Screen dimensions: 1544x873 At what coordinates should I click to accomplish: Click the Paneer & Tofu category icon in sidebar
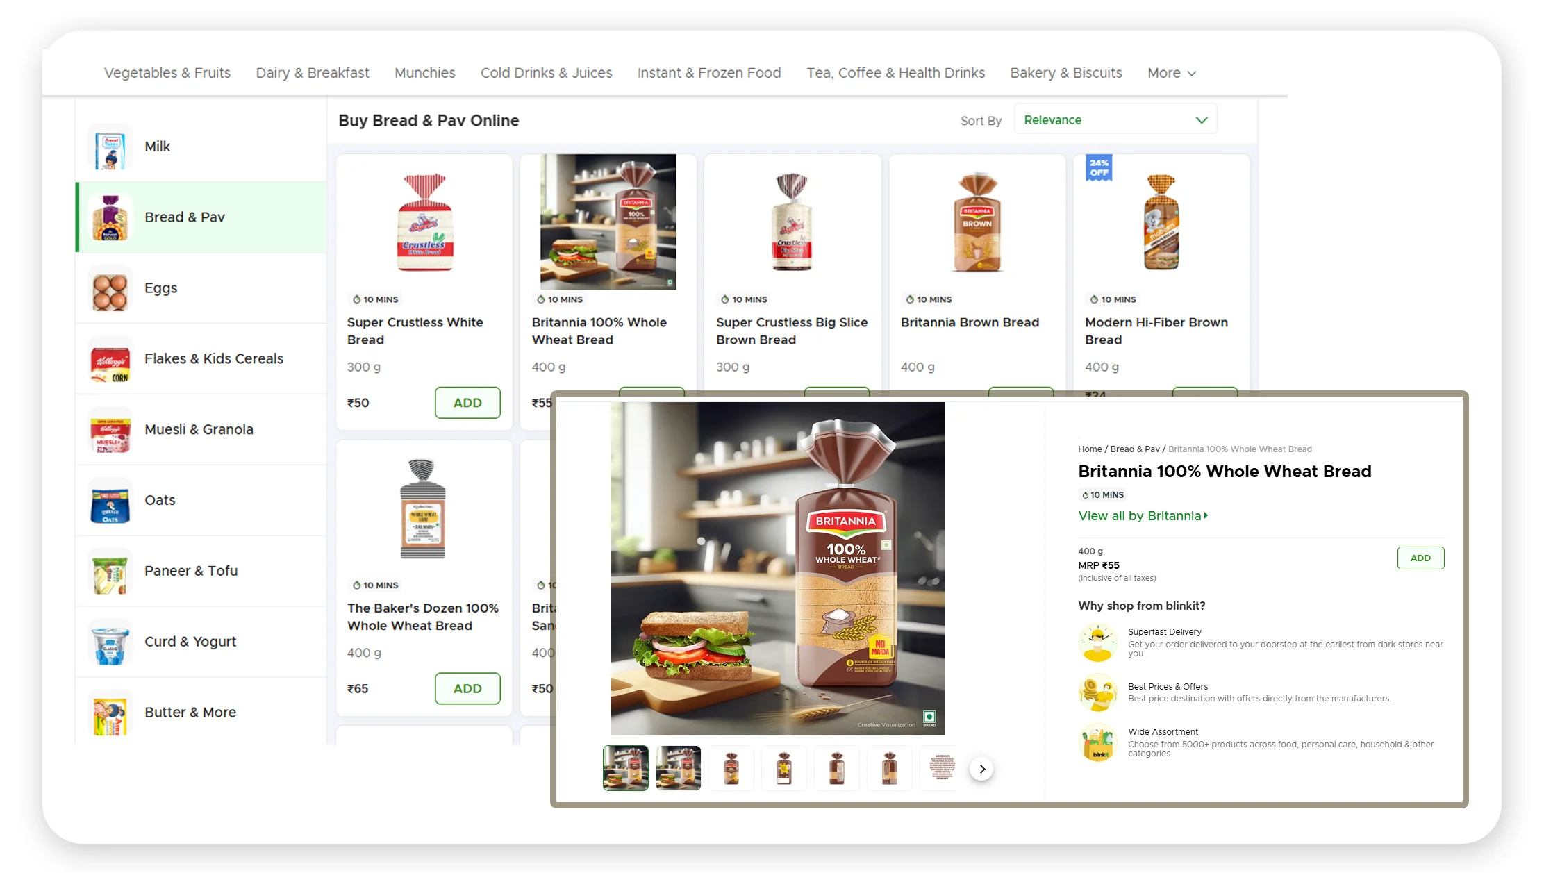(x=109, y=572)
